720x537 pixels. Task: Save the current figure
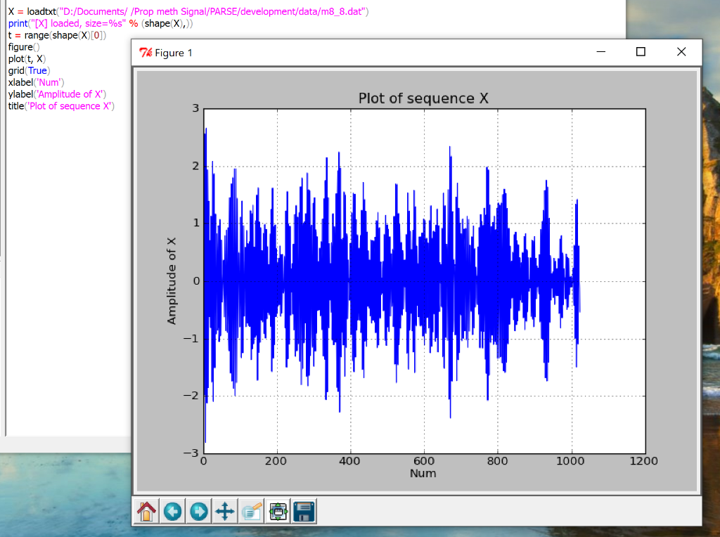pyautogui.click(x=303, y=511)
